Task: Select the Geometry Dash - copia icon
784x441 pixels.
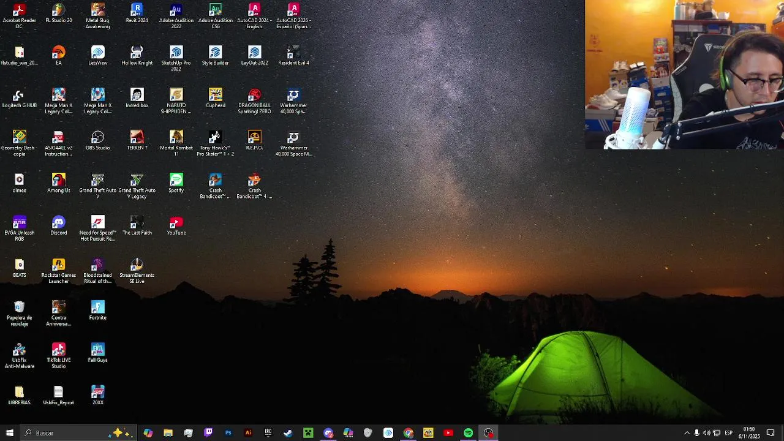Action: click(x=20, y=143)
